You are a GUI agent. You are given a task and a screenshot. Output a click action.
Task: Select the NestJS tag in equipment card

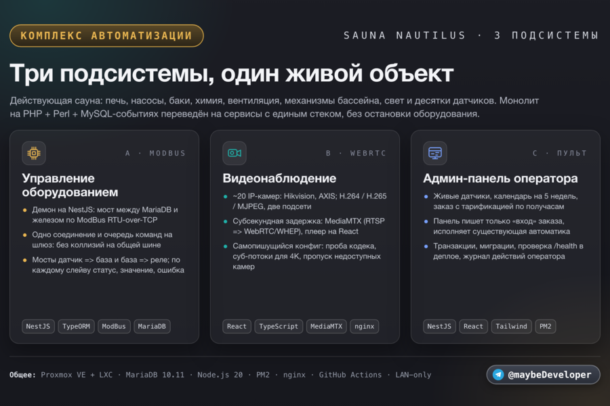38,326
